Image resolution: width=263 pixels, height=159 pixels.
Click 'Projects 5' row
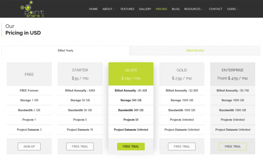(80, 120)
